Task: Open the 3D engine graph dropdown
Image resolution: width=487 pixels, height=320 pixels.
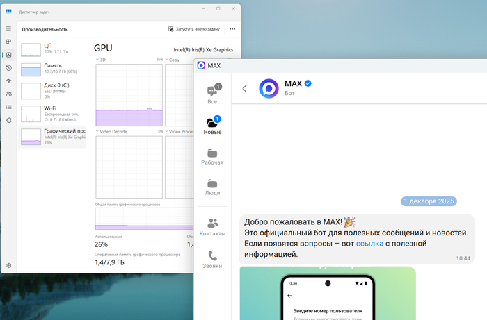Action: [x=97, y=60]
